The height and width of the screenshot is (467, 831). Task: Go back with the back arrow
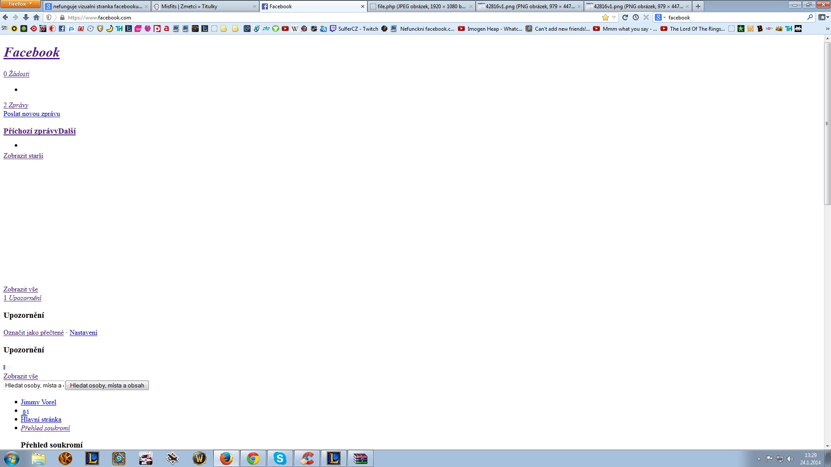coord(5,17)
